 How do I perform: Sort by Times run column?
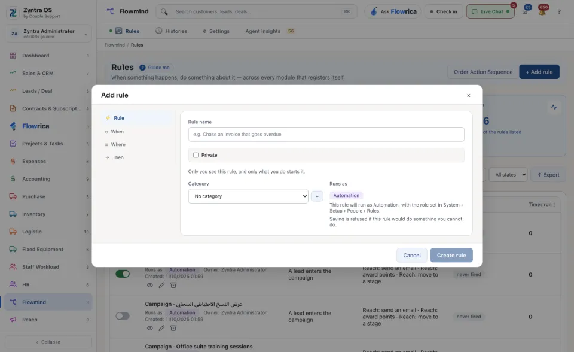[542, 205]
